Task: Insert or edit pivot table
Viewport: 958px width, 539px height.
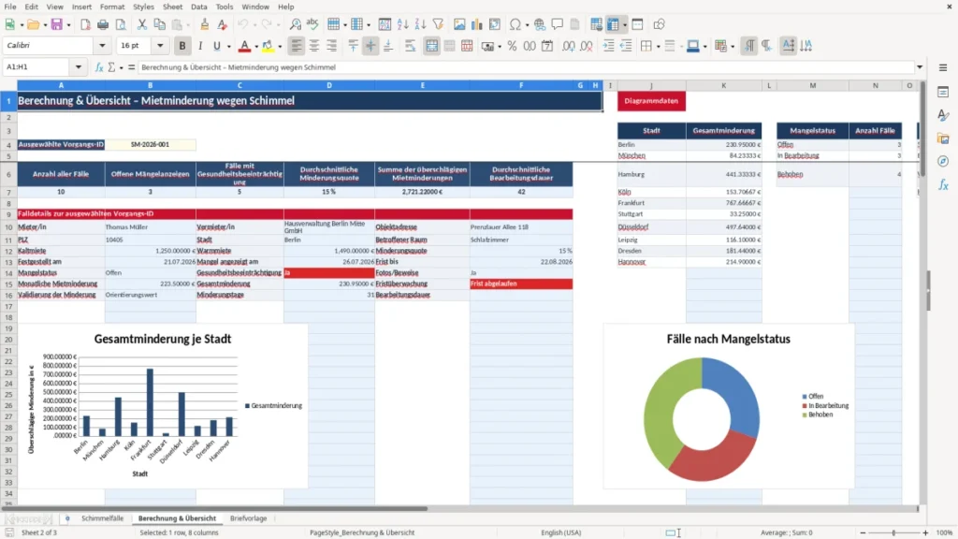Action: click(x=495, y=24)
